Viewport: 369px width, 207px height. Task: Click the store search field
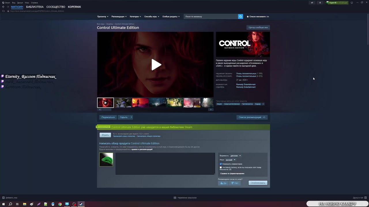[211, 16]
